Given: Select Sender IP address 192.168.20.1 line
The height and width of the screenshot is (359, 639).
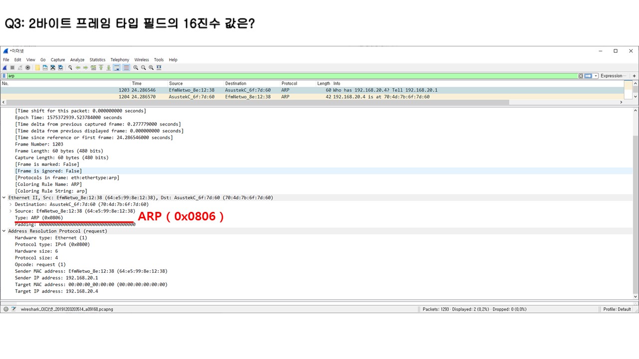Looking at the screenshot, I should click(x=56, y=278).
